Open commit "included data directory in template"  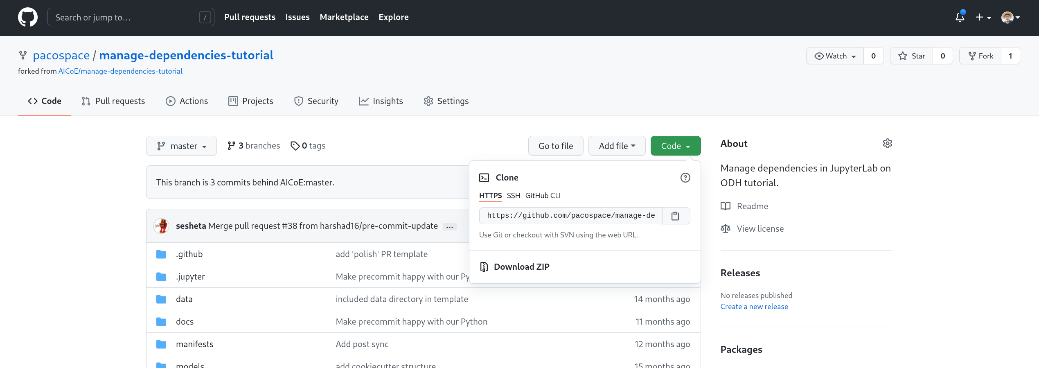402,299
